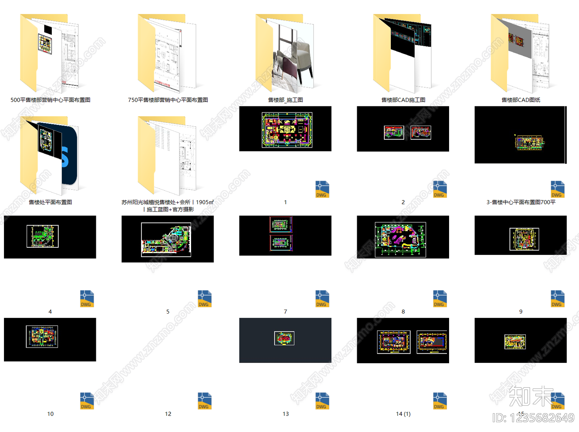Select the preview thumbnail of file 9
This screenshot has width=579, height=432.
(520, 235)
